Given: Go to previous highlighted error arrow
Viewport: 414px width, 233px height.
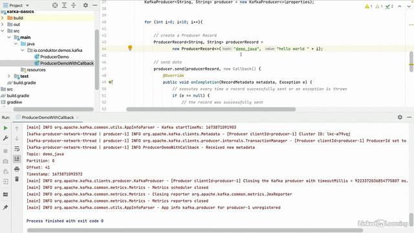Looking at the screenshot, I should (x=400, y=6).
